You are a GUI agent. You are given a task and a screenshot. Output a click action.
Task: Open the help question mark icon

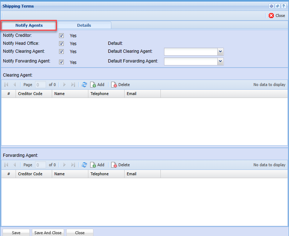284,6
